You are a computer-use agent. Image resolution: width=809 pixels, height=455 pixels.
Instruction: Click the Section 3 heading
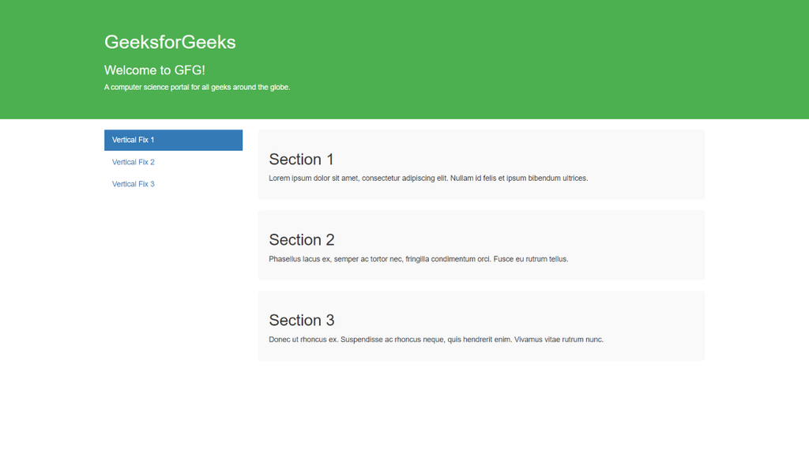tap(302, 321)
